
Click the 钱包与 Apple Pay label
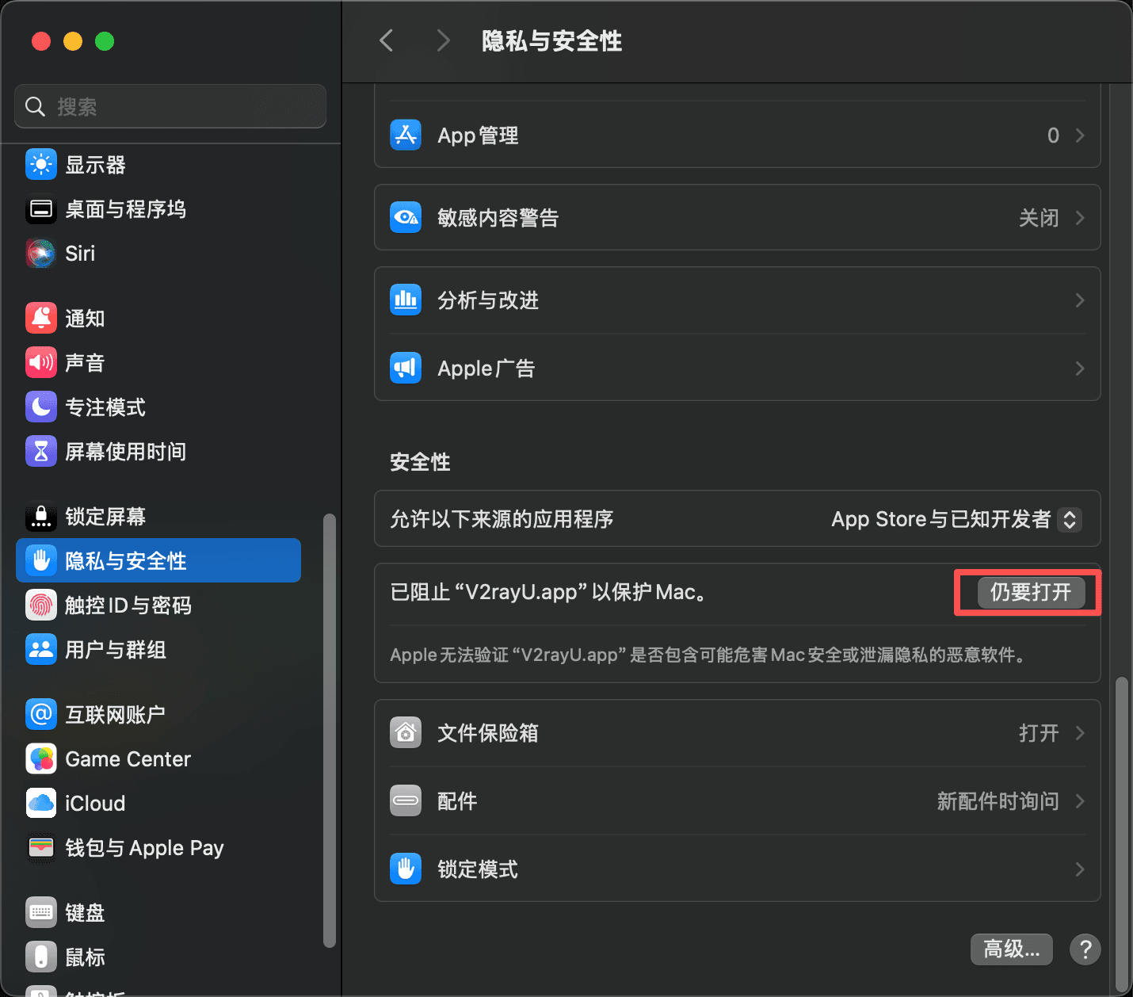coord(144,848)
